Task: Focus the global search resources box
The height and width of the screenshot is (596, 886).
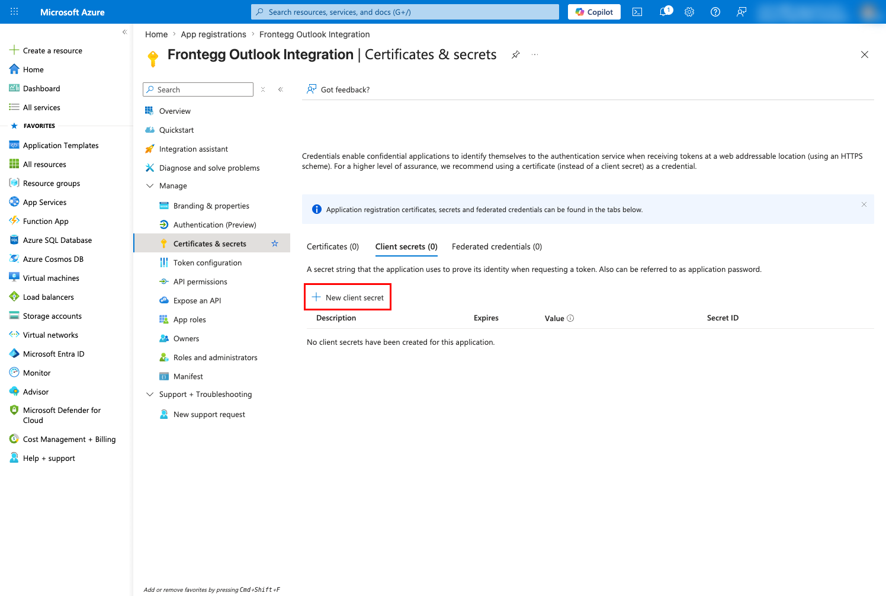Action: [405, 12]
